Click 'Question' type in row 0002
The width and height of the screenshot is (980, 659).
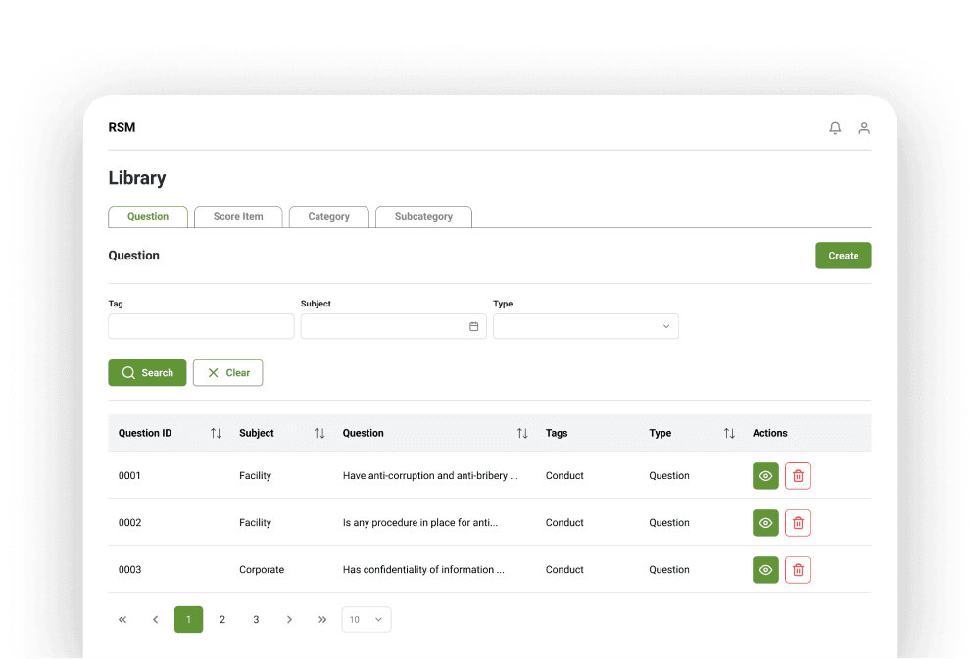click(x=668, y=522)
